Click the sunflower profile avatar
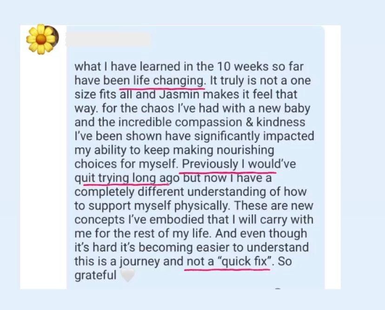The image size is (385, 310). coord(41,39)
